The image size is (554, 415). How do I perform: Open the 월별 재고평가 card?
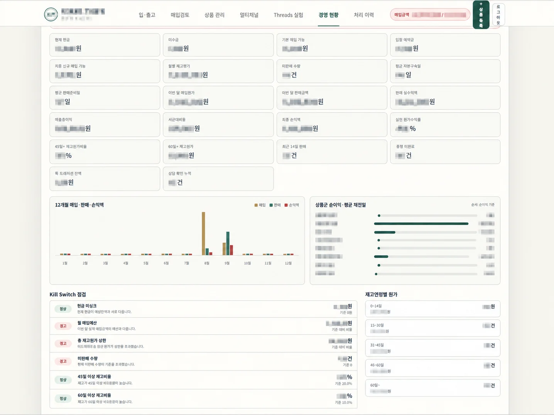coord(218,71)
